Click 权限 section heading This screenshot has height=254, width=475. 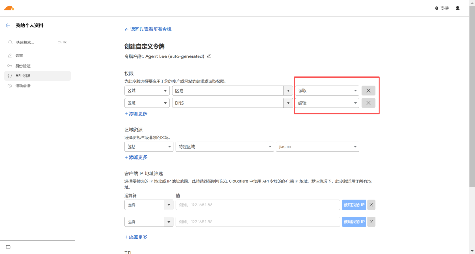129,74
